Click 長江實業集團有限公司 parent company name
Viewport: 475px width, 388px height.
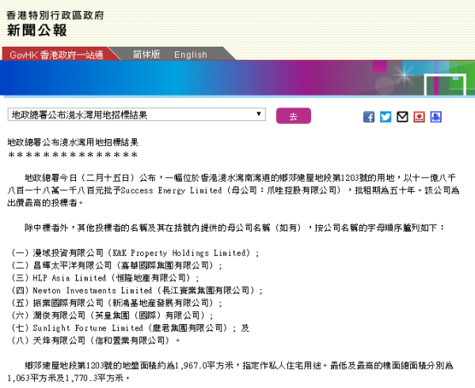point(206,291)
